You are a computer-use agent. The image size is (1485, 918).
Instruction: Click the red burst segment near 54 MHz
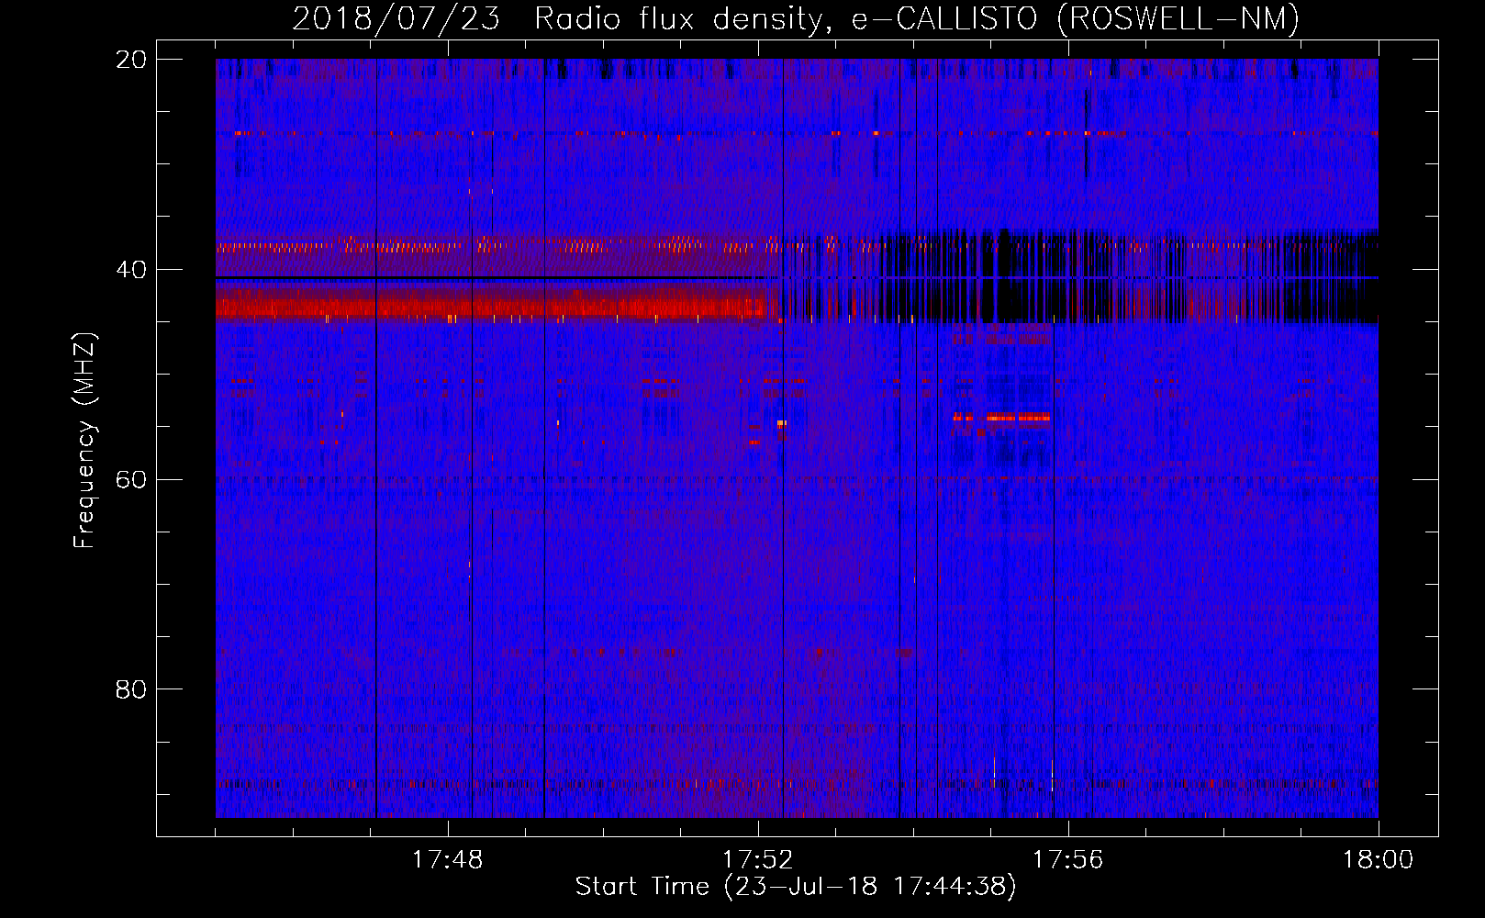(x=1002, y=418)
